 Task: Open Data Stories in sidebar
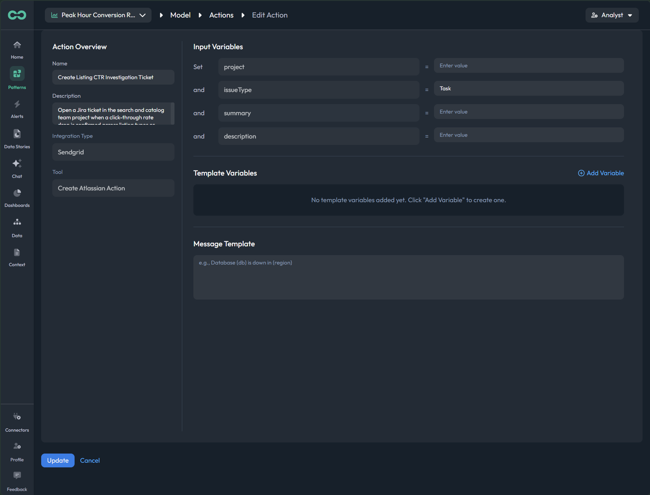(x=17, y=134)
